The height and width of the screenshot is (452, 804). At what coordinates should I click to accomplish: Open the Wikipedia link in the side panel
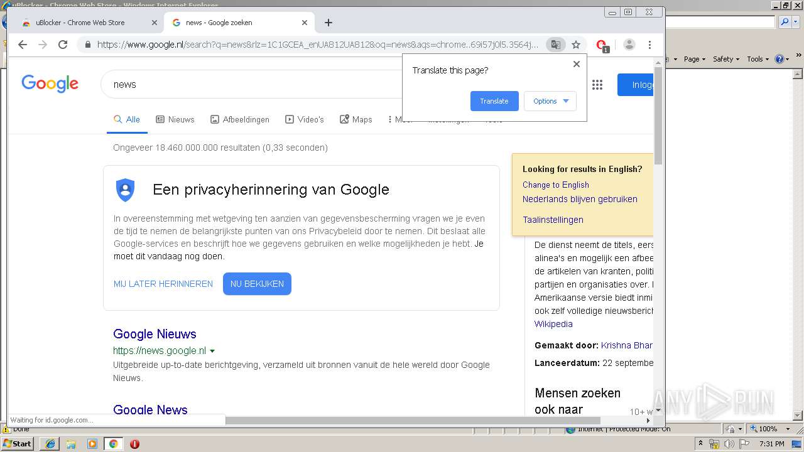553,324
